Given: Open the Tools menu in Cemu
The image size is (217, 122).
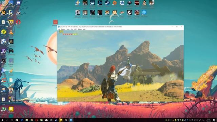Looking at the screenshot, I should click(68, 29).
